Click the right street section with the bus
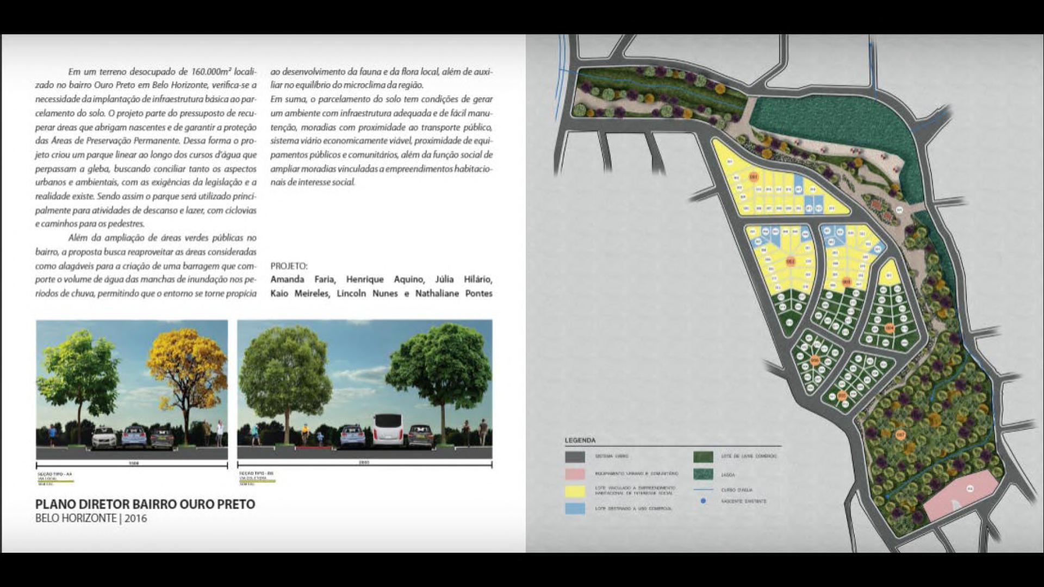Screen dimensions: 1044x587 pos(364,389)
